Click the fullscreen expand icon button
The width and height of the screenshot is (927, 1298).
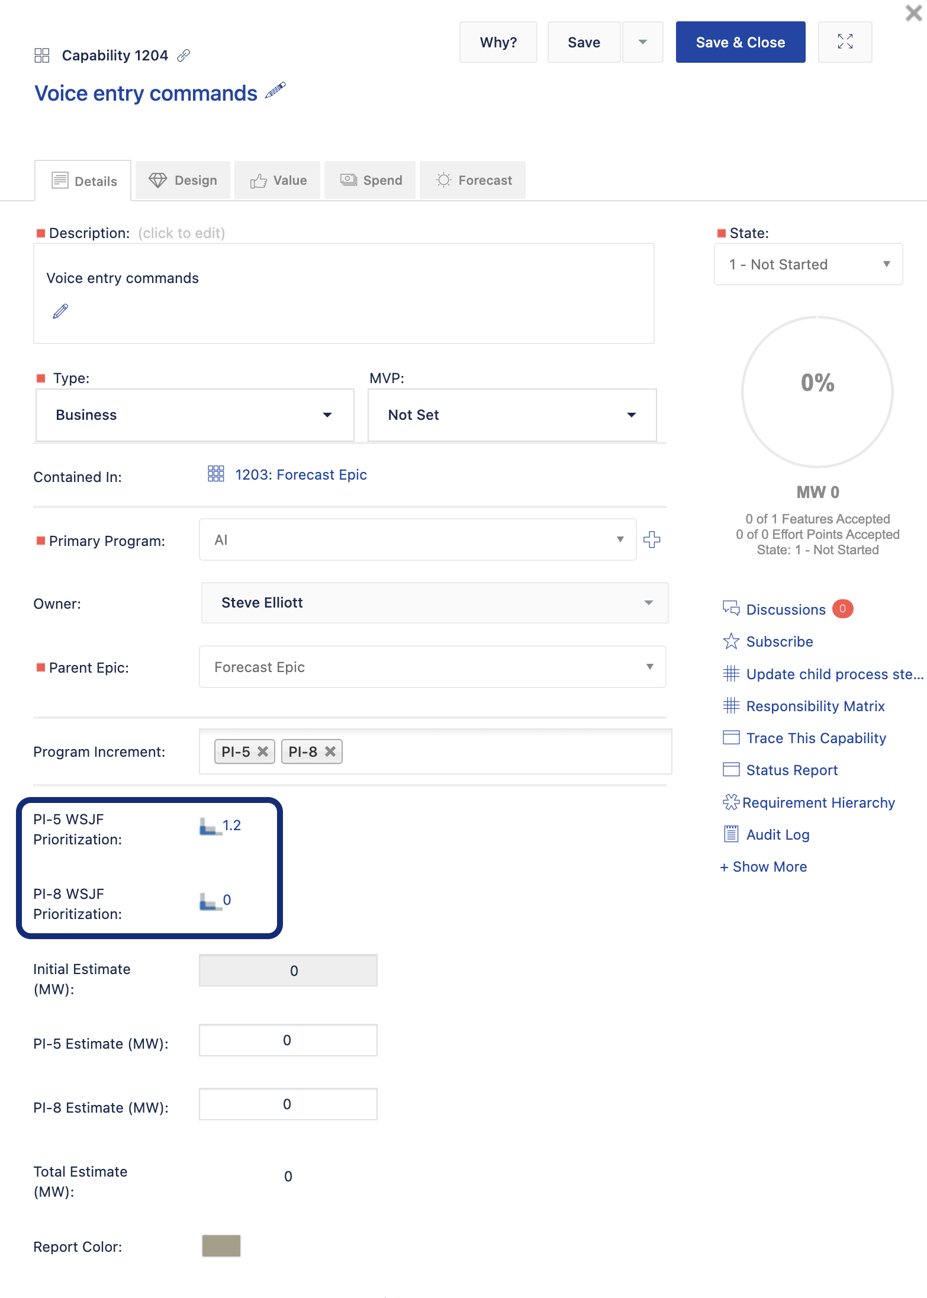845,42
